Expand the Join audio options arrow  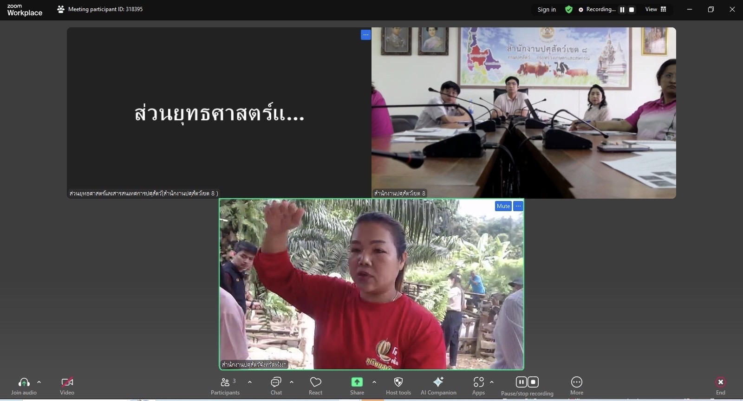coord(39,382)
